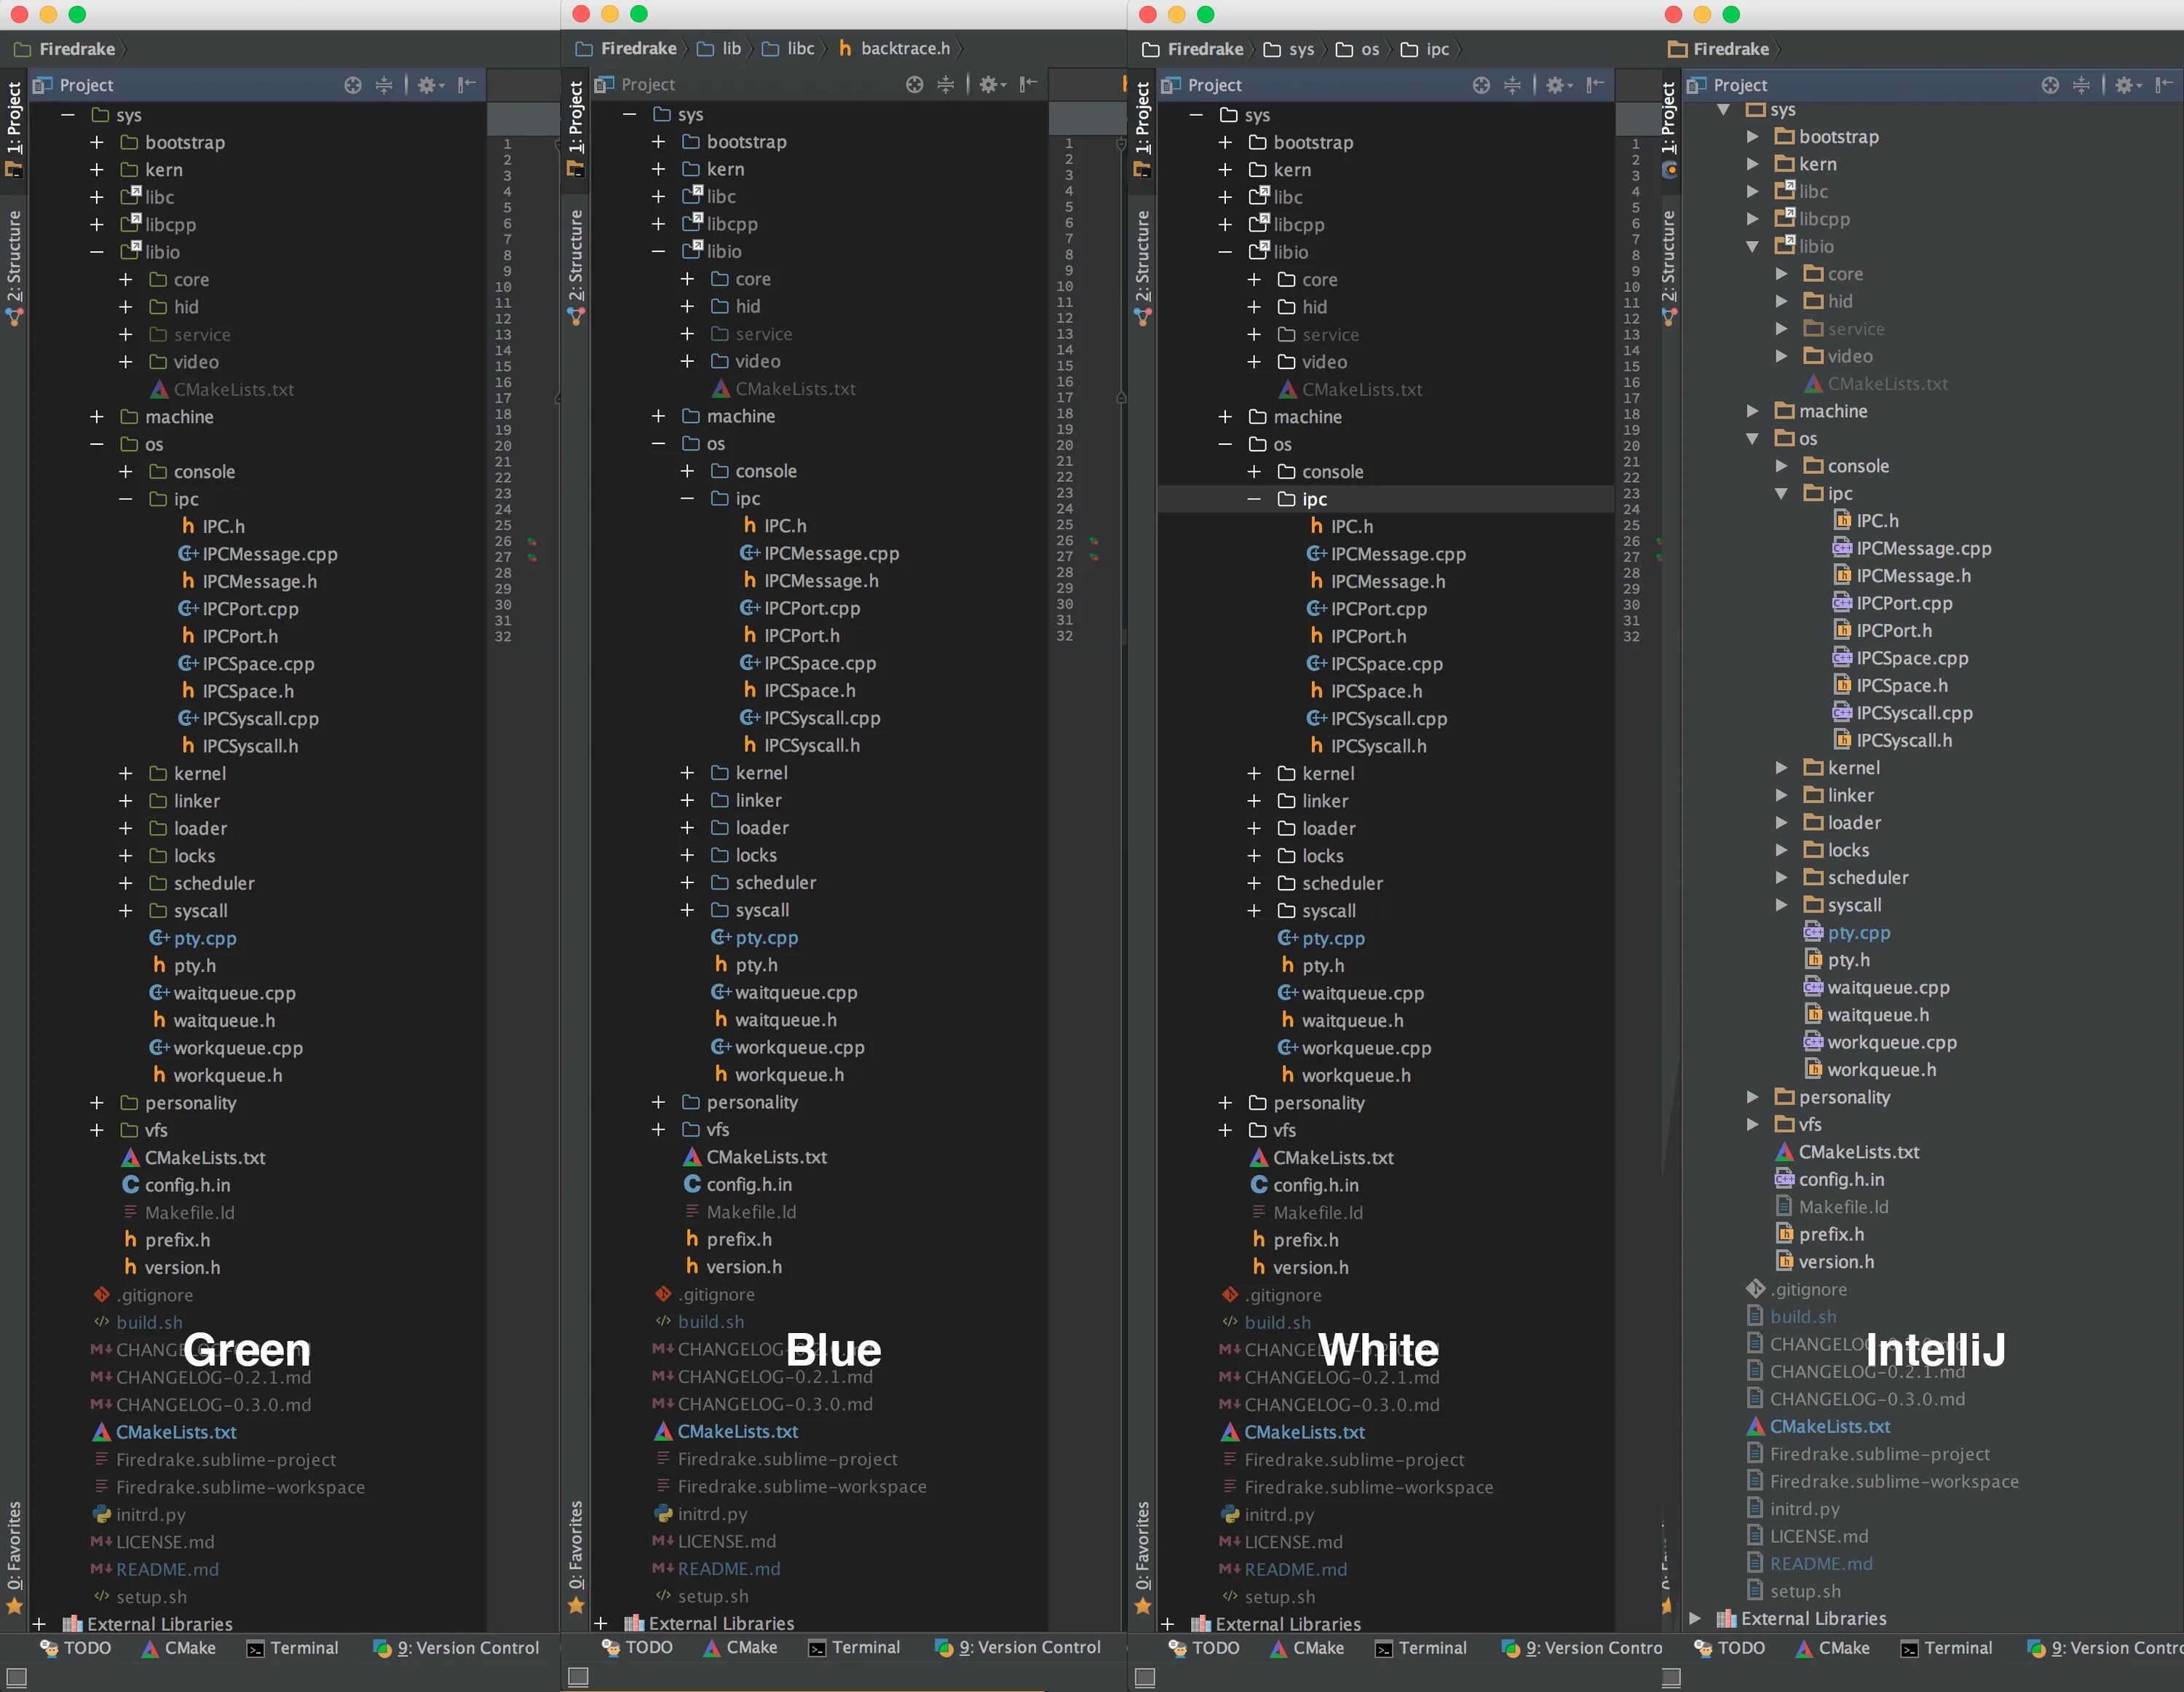Click the ipc breadcrumb in the navigation bar
This screenshot has width=2184, height=1692.
[x=1436, y=49]
